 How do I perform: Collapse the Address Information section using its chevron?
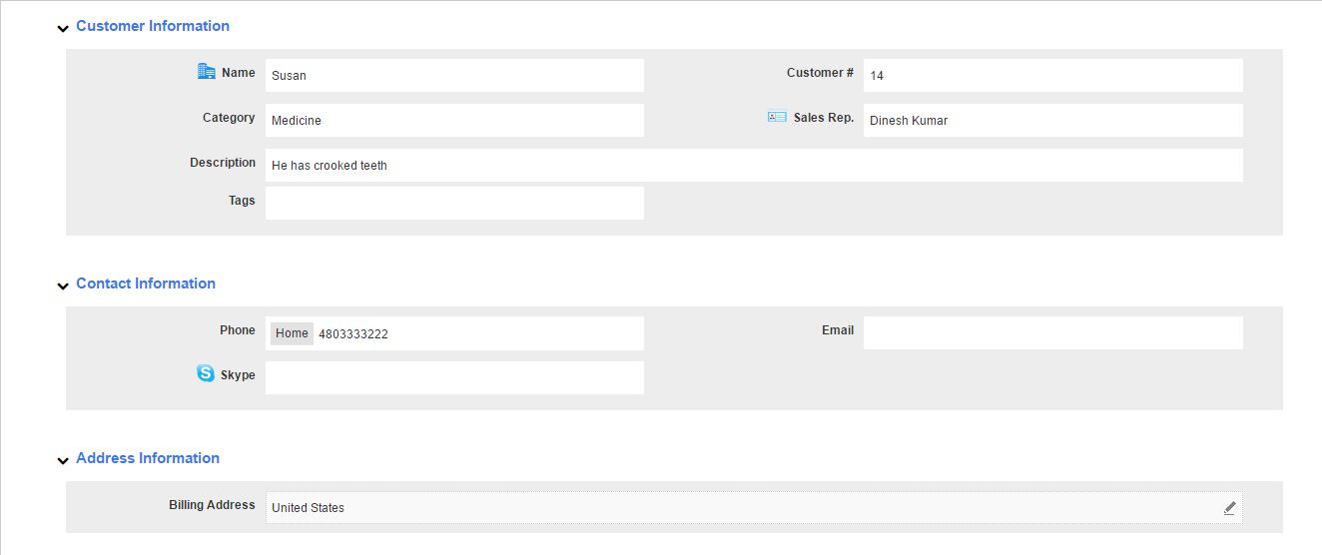point(63,460)
